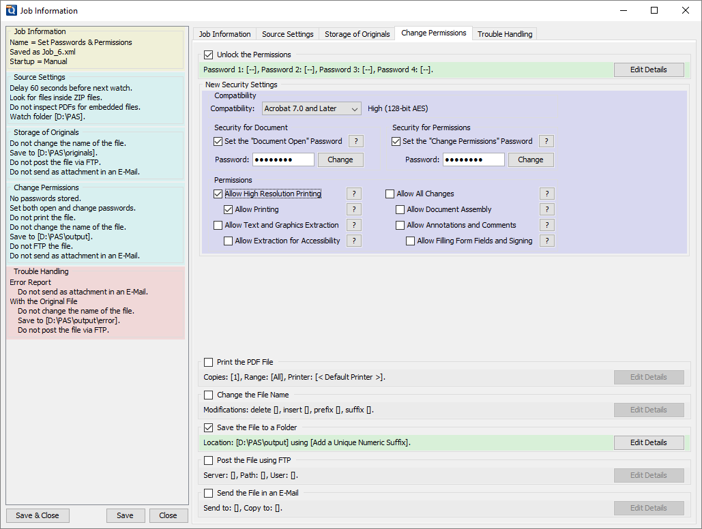Image resolution: width=702 pixels, height=529 pixels.
Task: Click help button beside Allow High Resolution Printing
Action: 353,194
